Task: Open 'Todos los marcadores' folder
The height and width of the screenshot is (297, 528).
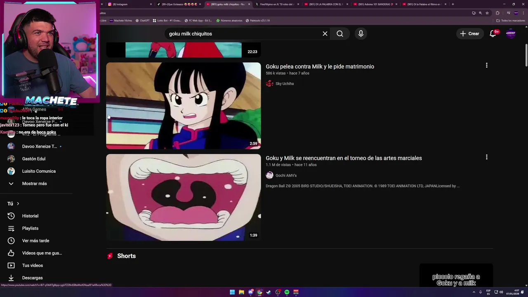Action: 511,20
